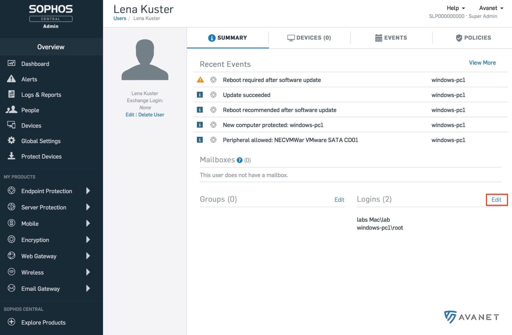Click View More for Recent Events

(x=482, y=63)
